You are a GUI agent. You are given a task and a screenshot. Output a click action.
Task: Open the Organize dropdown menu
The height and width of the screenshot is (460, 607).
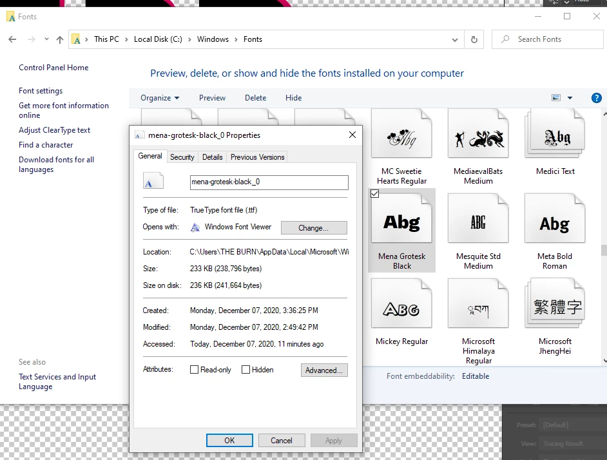pos(160,98)
